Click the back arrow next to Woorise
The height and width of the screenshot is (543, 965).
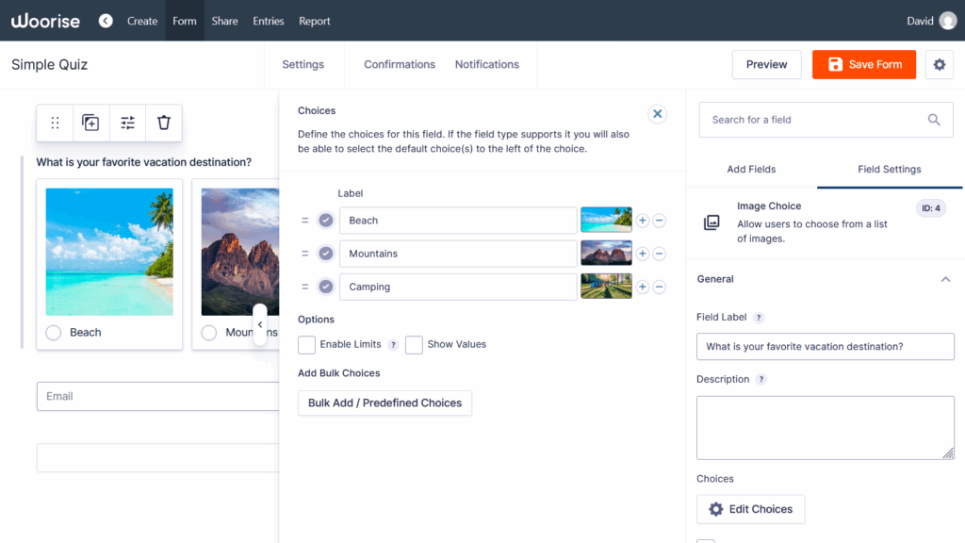(106, 21)
